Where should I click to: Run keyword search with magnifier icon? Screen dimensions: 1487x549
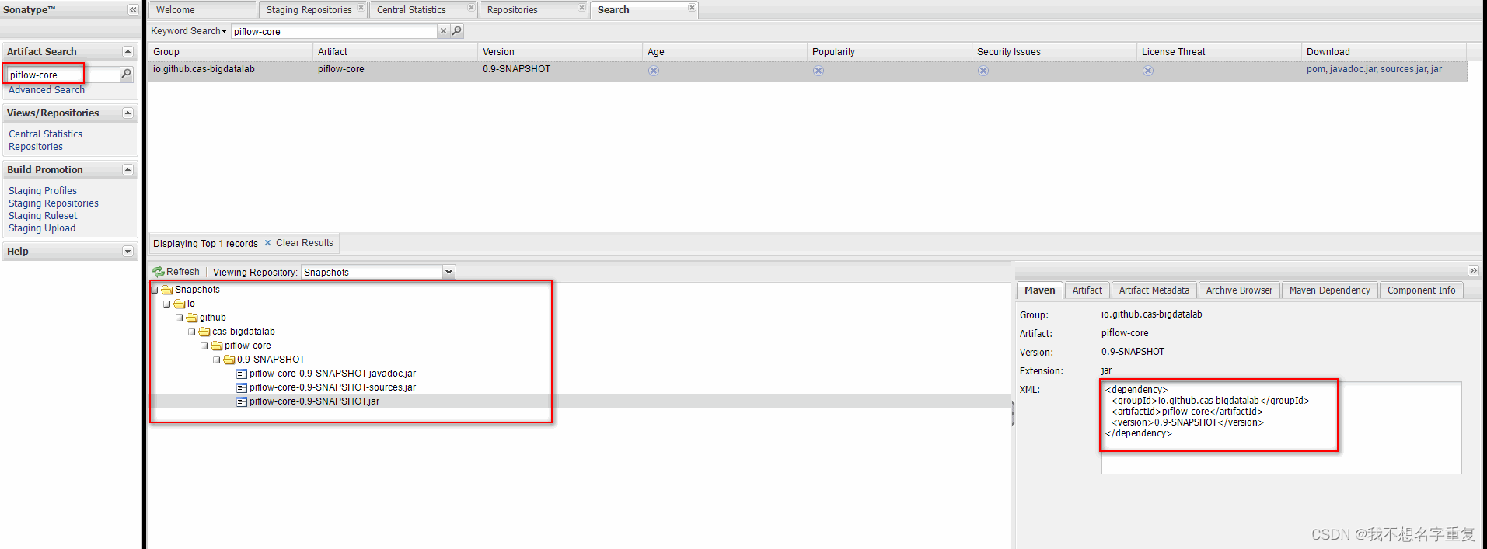[457, 31]
